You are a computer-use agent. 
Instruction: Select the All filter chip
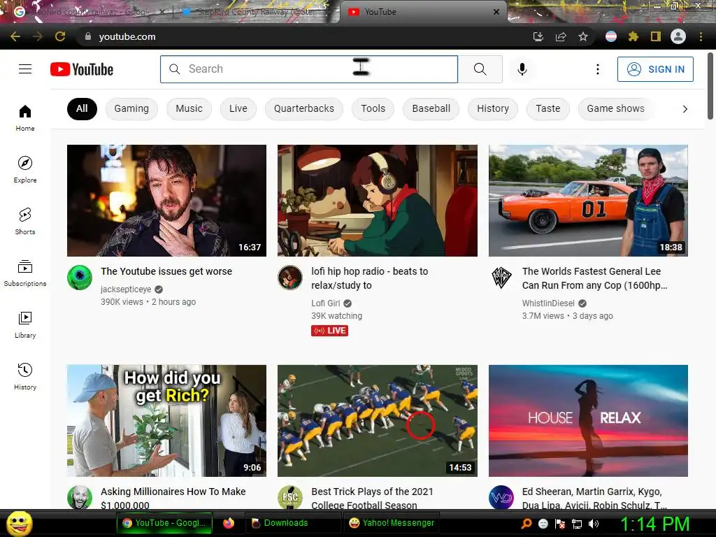[x=83, y=108]
